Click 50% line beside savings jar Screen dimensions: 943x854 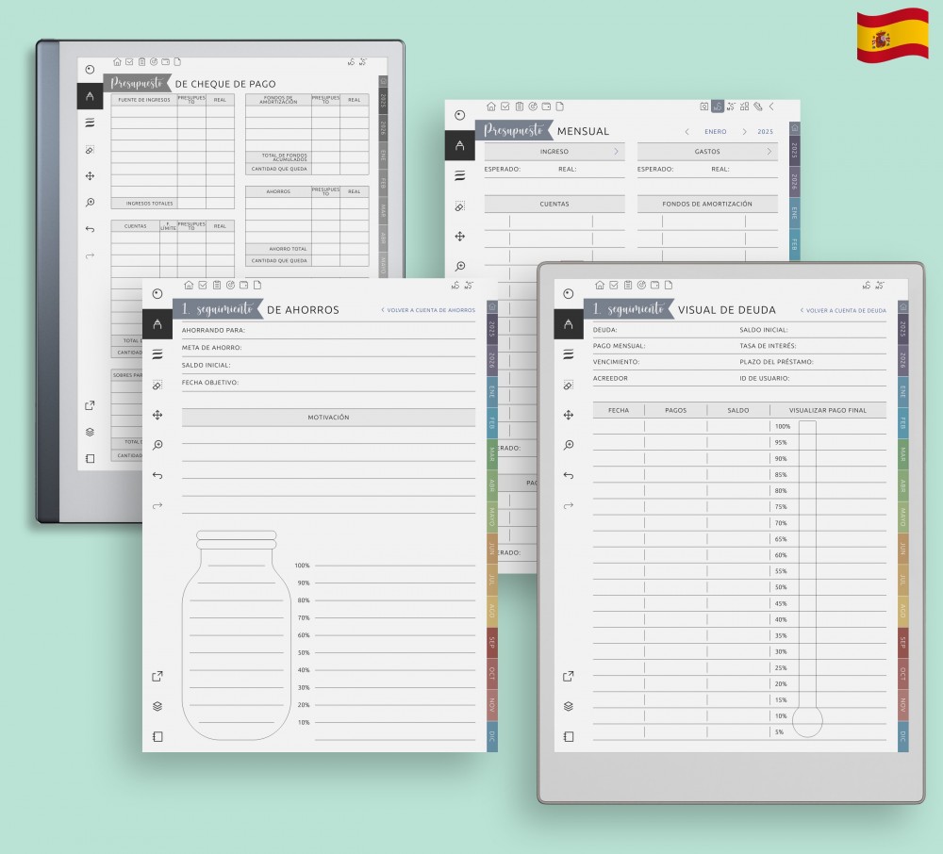(394, 652)
